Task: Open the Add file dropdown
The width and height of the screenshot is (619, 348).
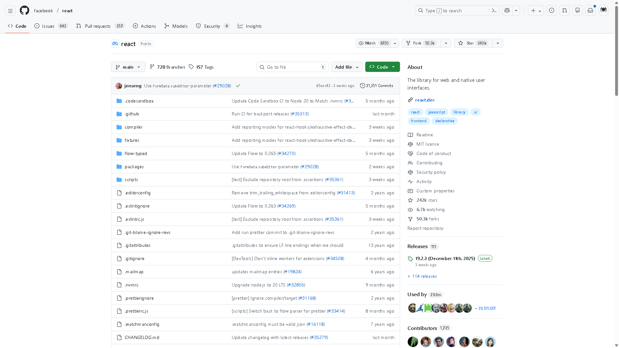Action: pos(347,67)
